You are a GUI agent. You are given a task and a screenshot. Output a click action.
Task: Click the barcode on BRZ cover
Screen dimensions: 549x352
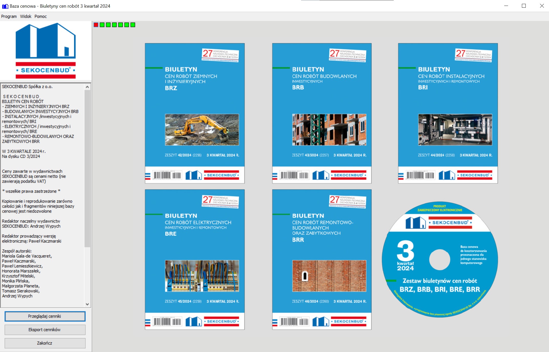[x=167, y=175]
